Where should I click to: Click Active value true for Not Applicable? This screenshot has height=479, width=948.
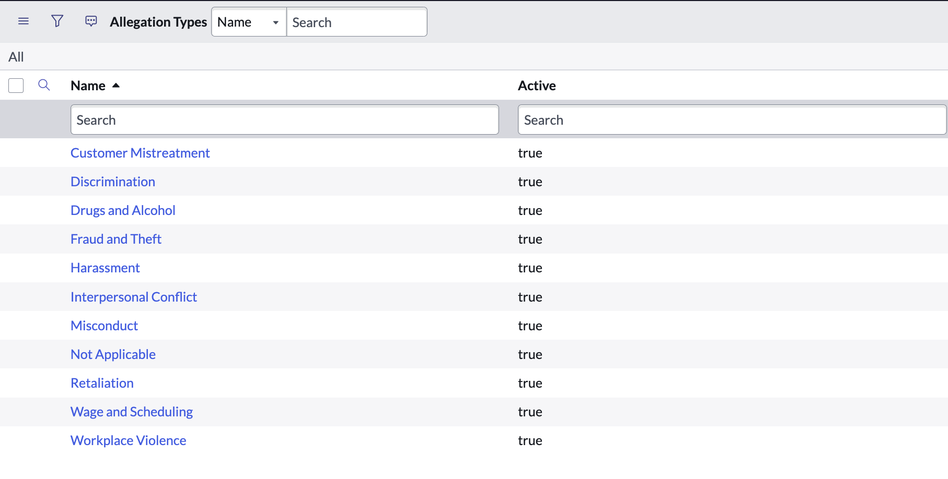click(530, 354)
